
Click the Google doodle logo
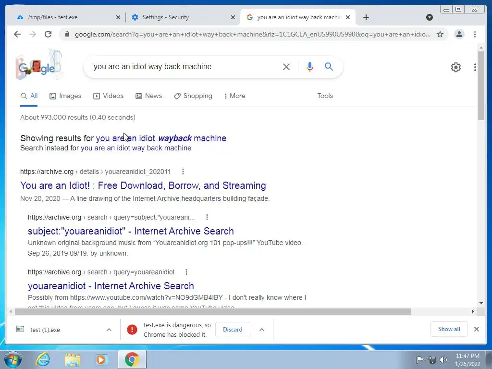click(x=39, y=65)
